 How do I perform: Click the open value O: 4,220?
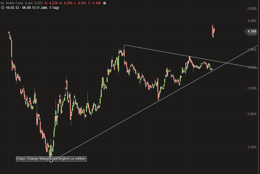click(51, 3)
